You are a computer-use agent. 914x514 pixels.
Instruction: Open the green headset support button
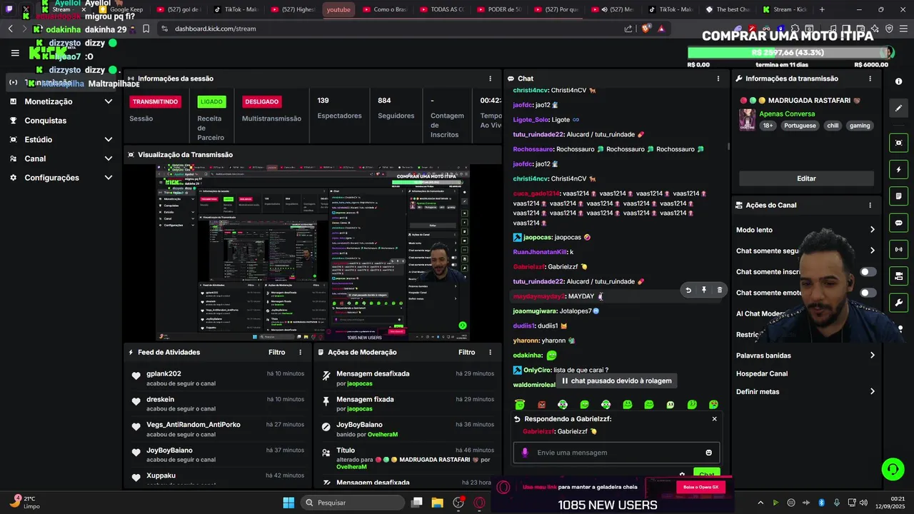[893, 469]
